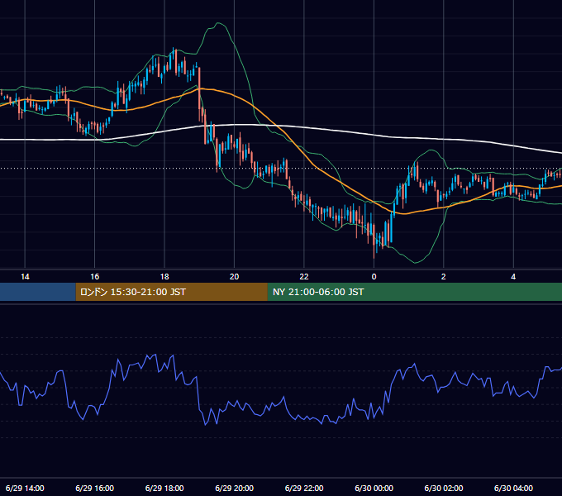Select the ロンドン 15:30-21:00 JST session bar

171,292
